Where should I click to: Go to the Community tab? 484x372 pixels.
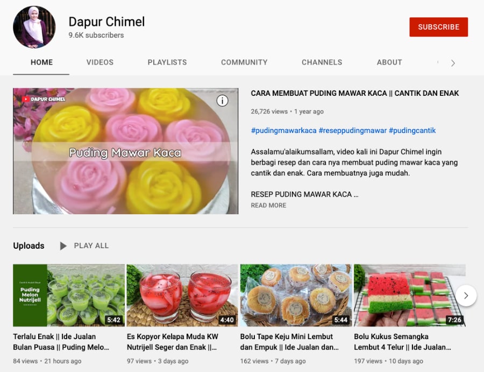244,62
